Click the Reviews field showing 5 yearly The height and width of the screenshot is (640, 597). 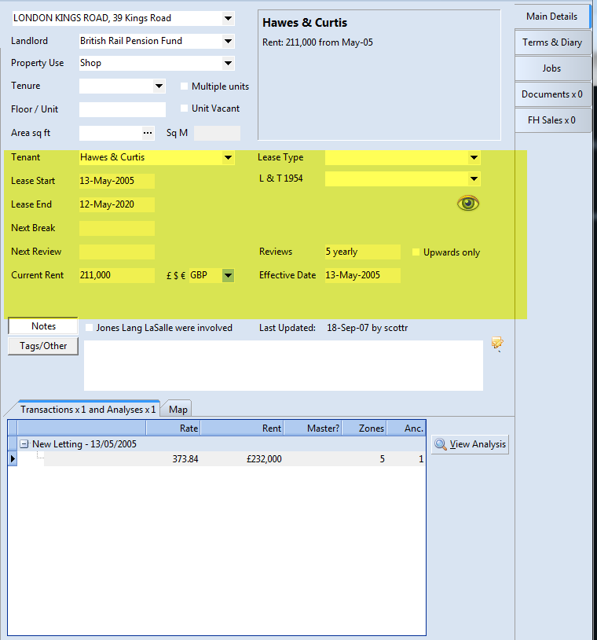(x=363, y=252)
